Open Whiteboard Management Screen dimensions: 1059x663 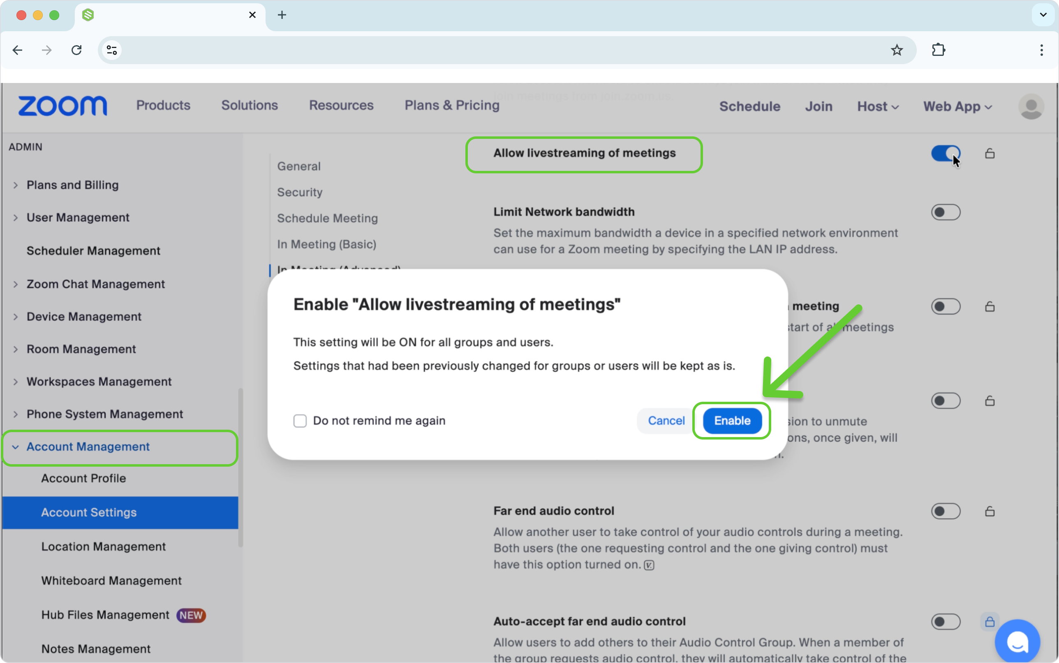[111, 581]
